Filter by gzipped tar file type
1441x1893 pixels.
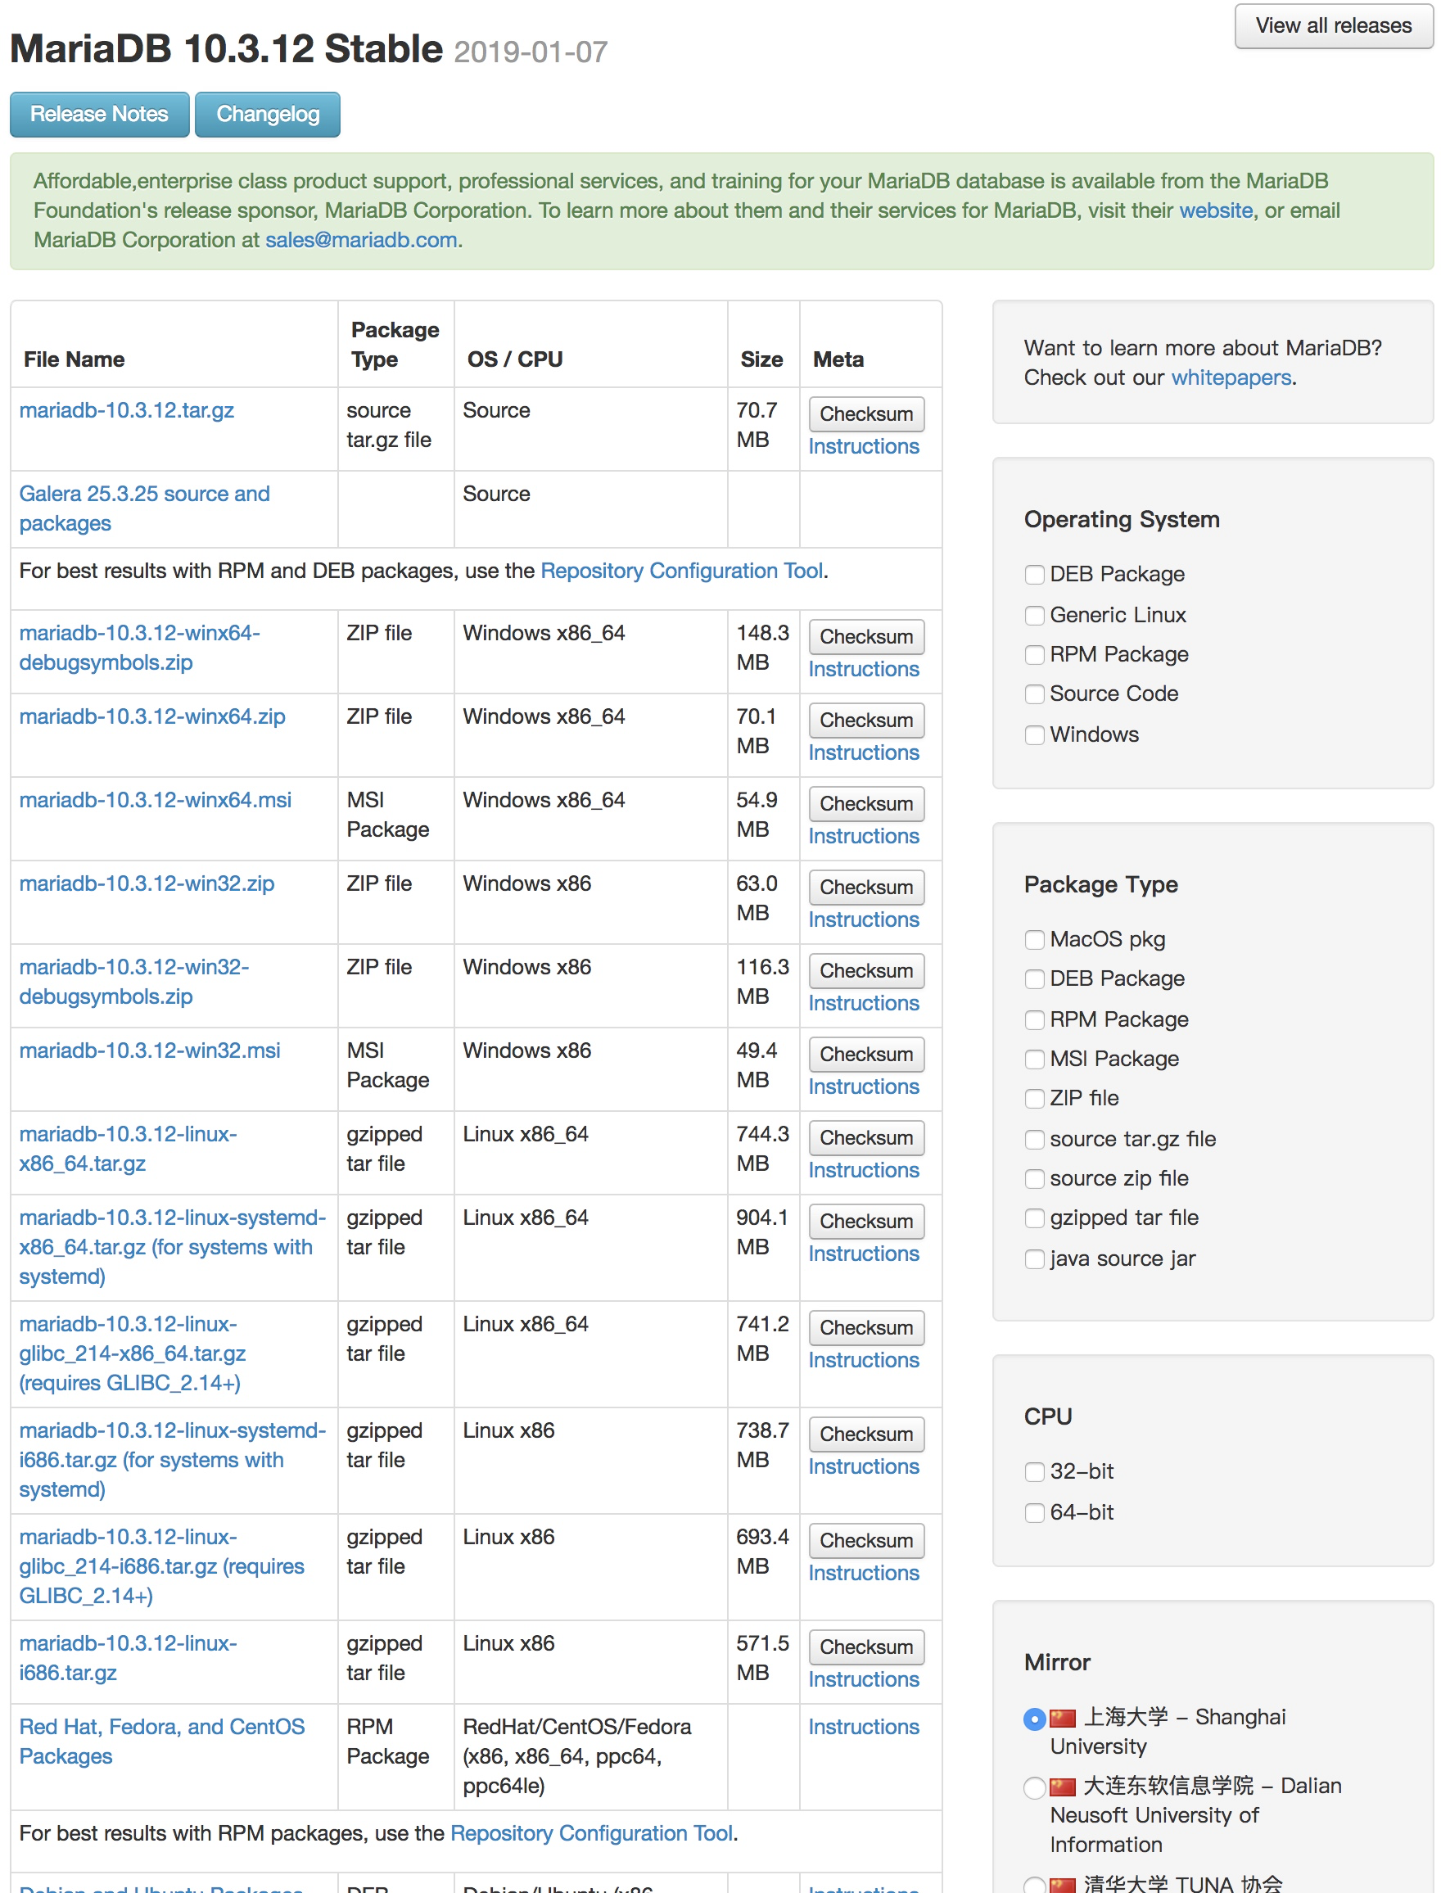click(x=1034, y=1218)
